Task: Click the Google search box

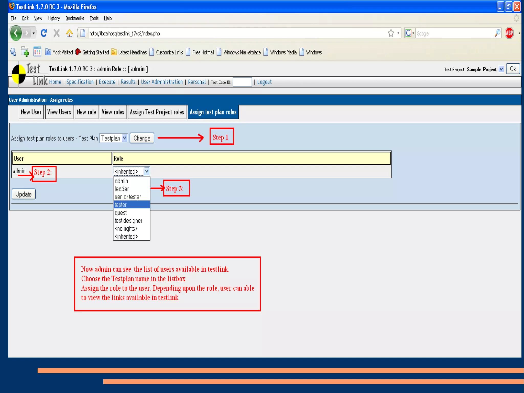Action: (x=454, y=33)
